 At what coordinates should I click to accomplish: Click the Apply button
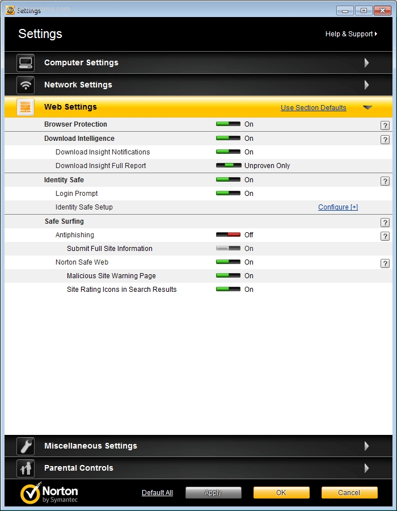click(213, 493)
